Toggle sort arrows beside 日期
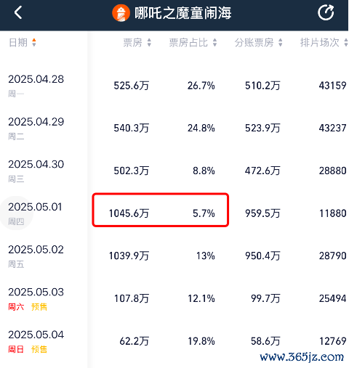Viewport: 349px width, 368px height. coord(34,43)
